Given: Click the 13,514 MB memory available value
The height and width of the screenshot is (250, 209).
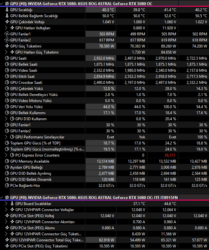Looking at the screenshot, I should tap(105, 161).
